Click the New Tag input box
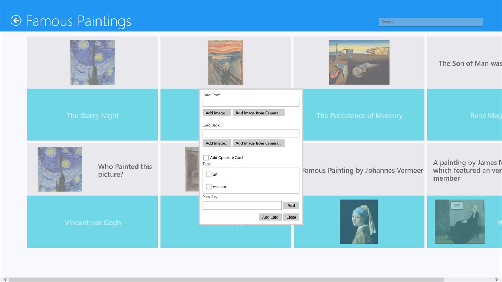The image size is (502, 282). (242, 205)
